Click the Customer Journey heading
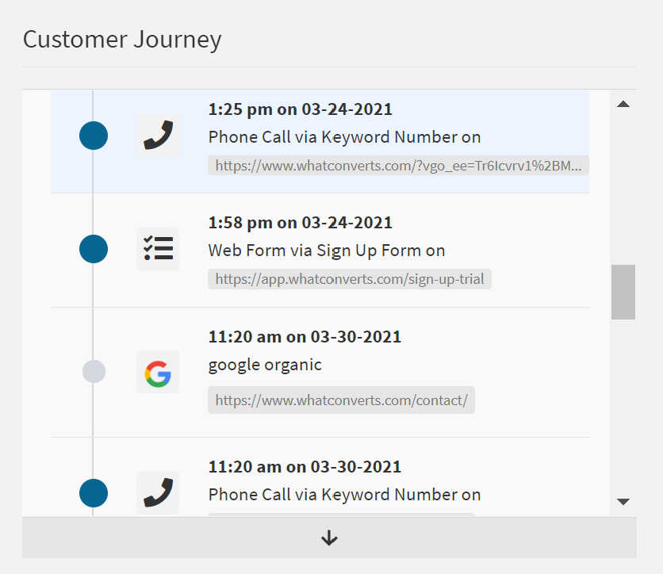The height and width of the screenshot is (574, 663). pyautogui.click(x=122, y=39)
